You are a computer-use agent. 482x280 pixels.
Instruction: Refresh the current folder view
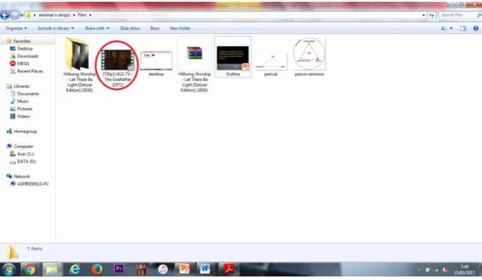point(432,15)
